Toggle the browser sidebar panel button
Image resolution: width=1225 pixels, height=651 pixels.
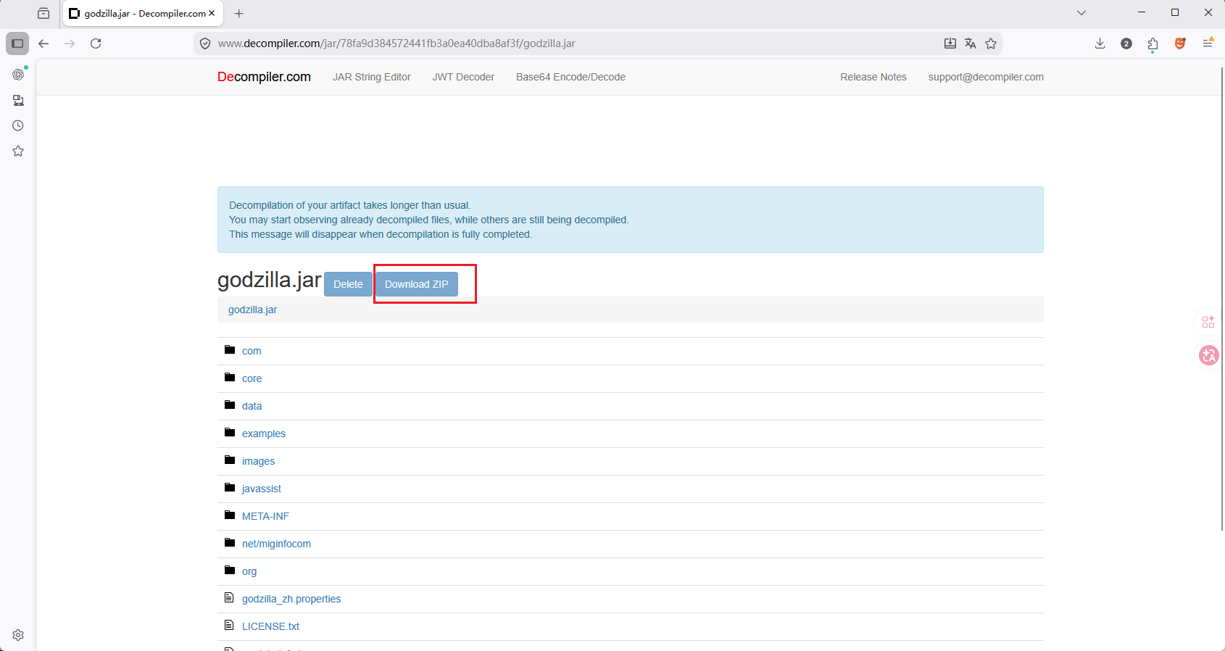pos(17,43)
